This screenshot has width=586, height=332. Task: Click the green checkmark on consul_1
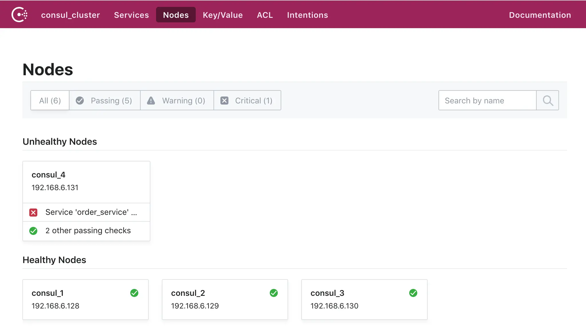[134, 293]
